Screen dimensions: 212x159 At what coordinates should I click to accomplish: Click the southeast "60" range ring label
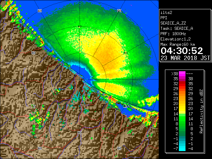[x=119, y=148]
